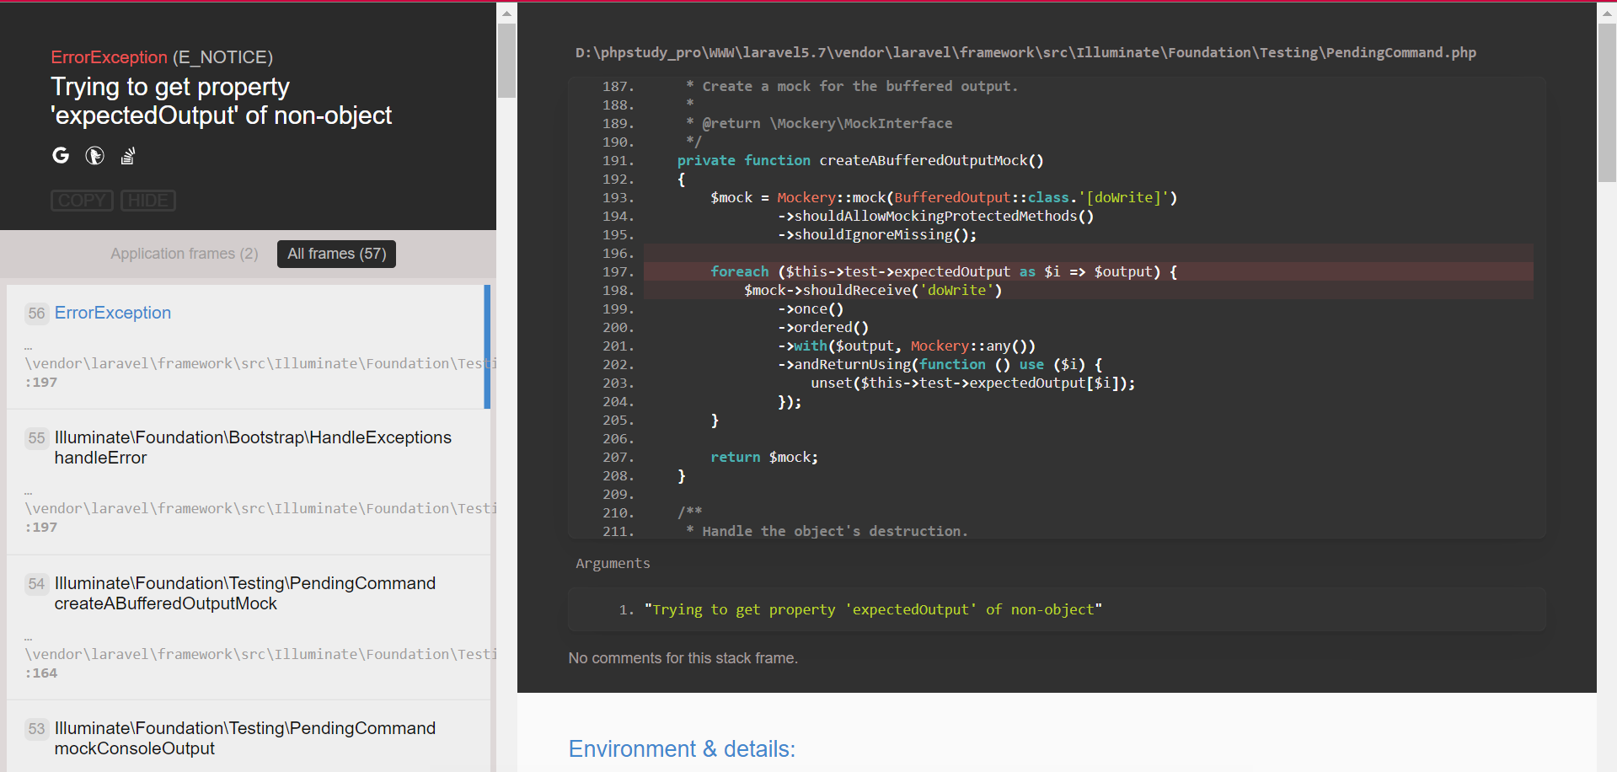The height and width of the screenshot is (772, 1617).
Task: Select frame 53 mockConsoleOutput
Action: pos(249,737)
